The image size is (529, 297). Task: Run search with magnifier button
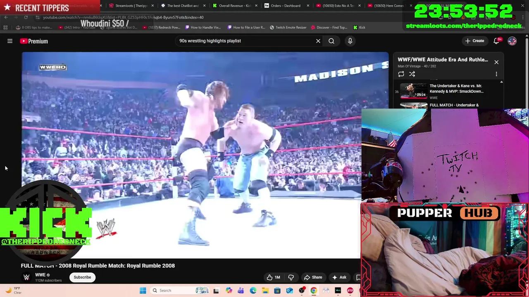[331, 41]
